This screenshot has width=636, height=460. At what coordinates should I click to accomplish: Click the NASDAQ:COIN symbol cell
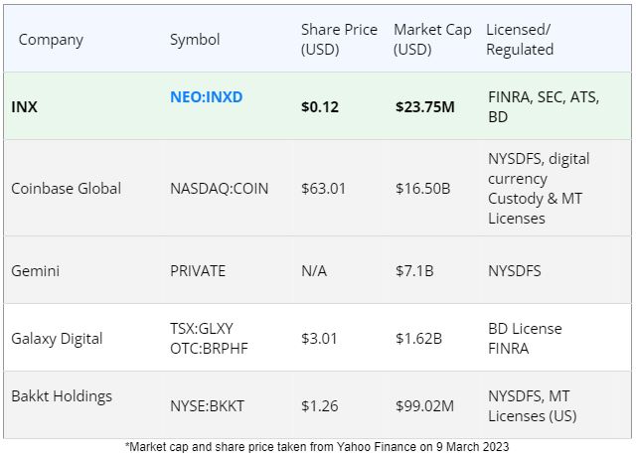tap(219, 188)
